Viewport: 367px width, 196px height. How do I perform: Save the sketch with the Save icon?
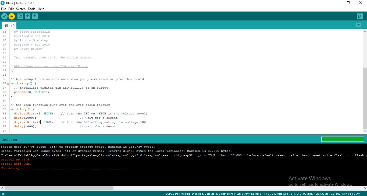35,16
